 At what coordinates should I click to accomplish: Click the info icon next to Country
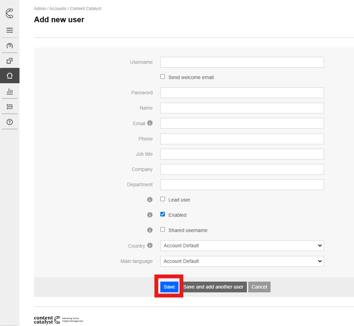(150, 245)
